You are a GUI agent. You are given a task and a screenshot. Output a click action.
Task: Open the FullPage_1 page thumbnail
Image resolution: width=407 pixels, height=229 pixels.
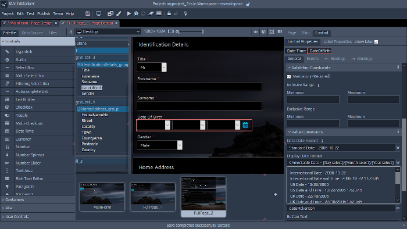[152, 197]
